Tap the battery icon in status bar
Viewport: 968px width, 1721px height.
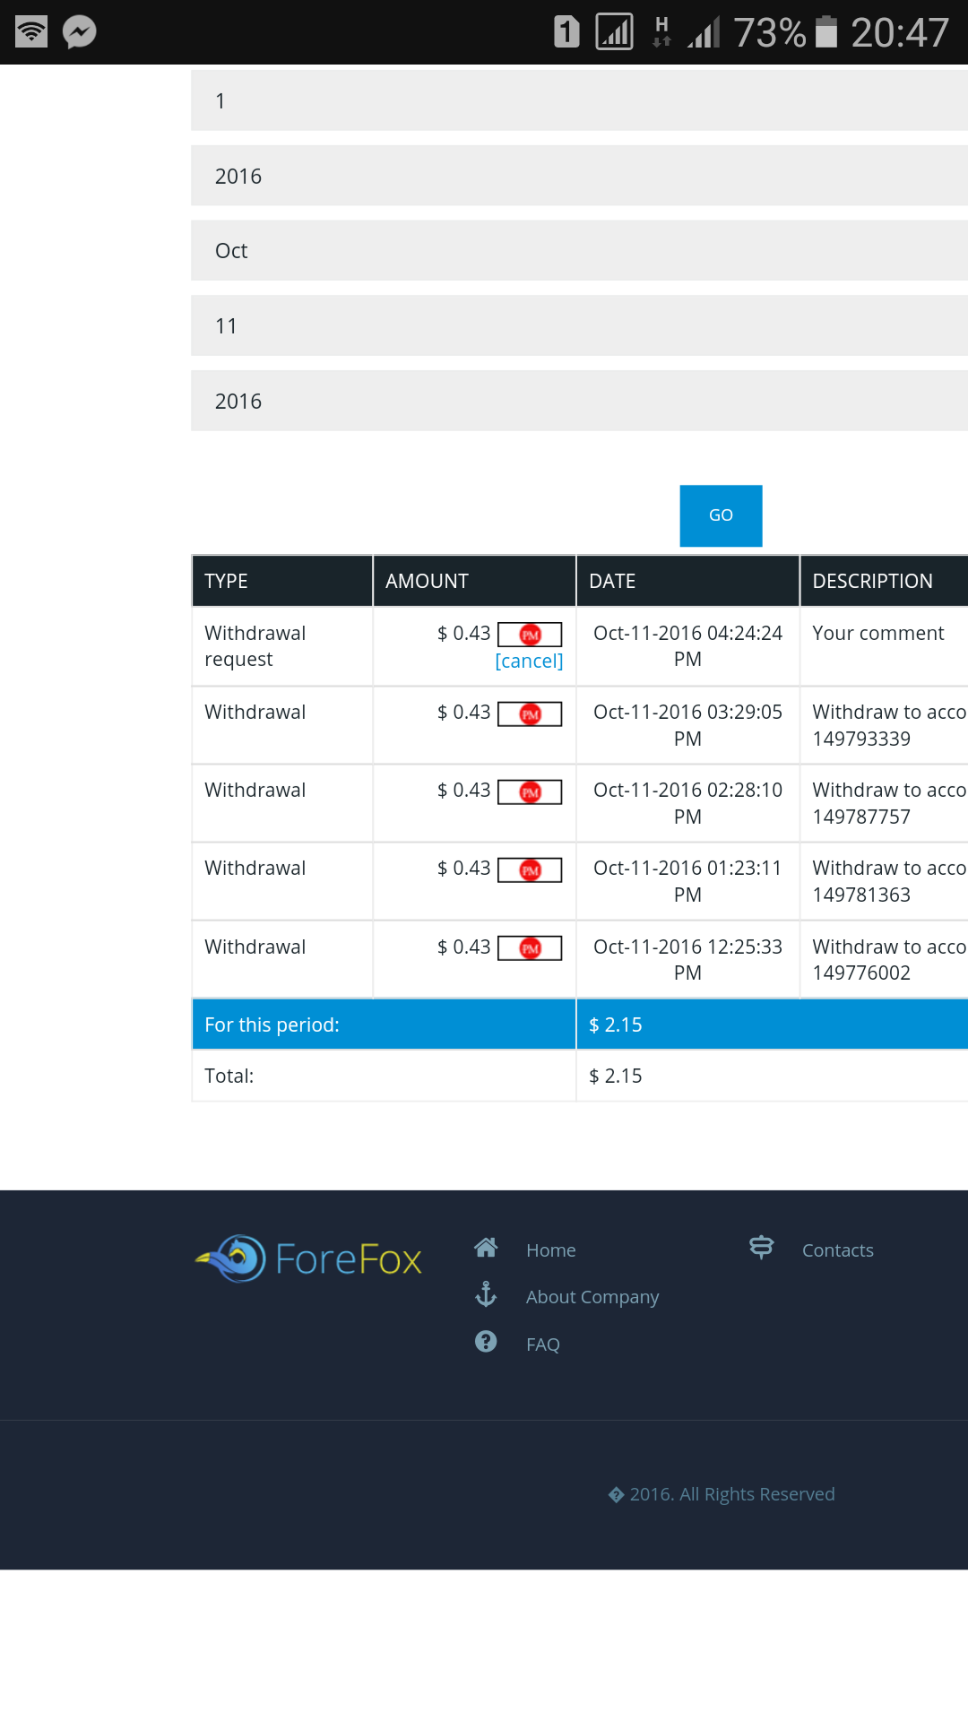coord(826,32)
